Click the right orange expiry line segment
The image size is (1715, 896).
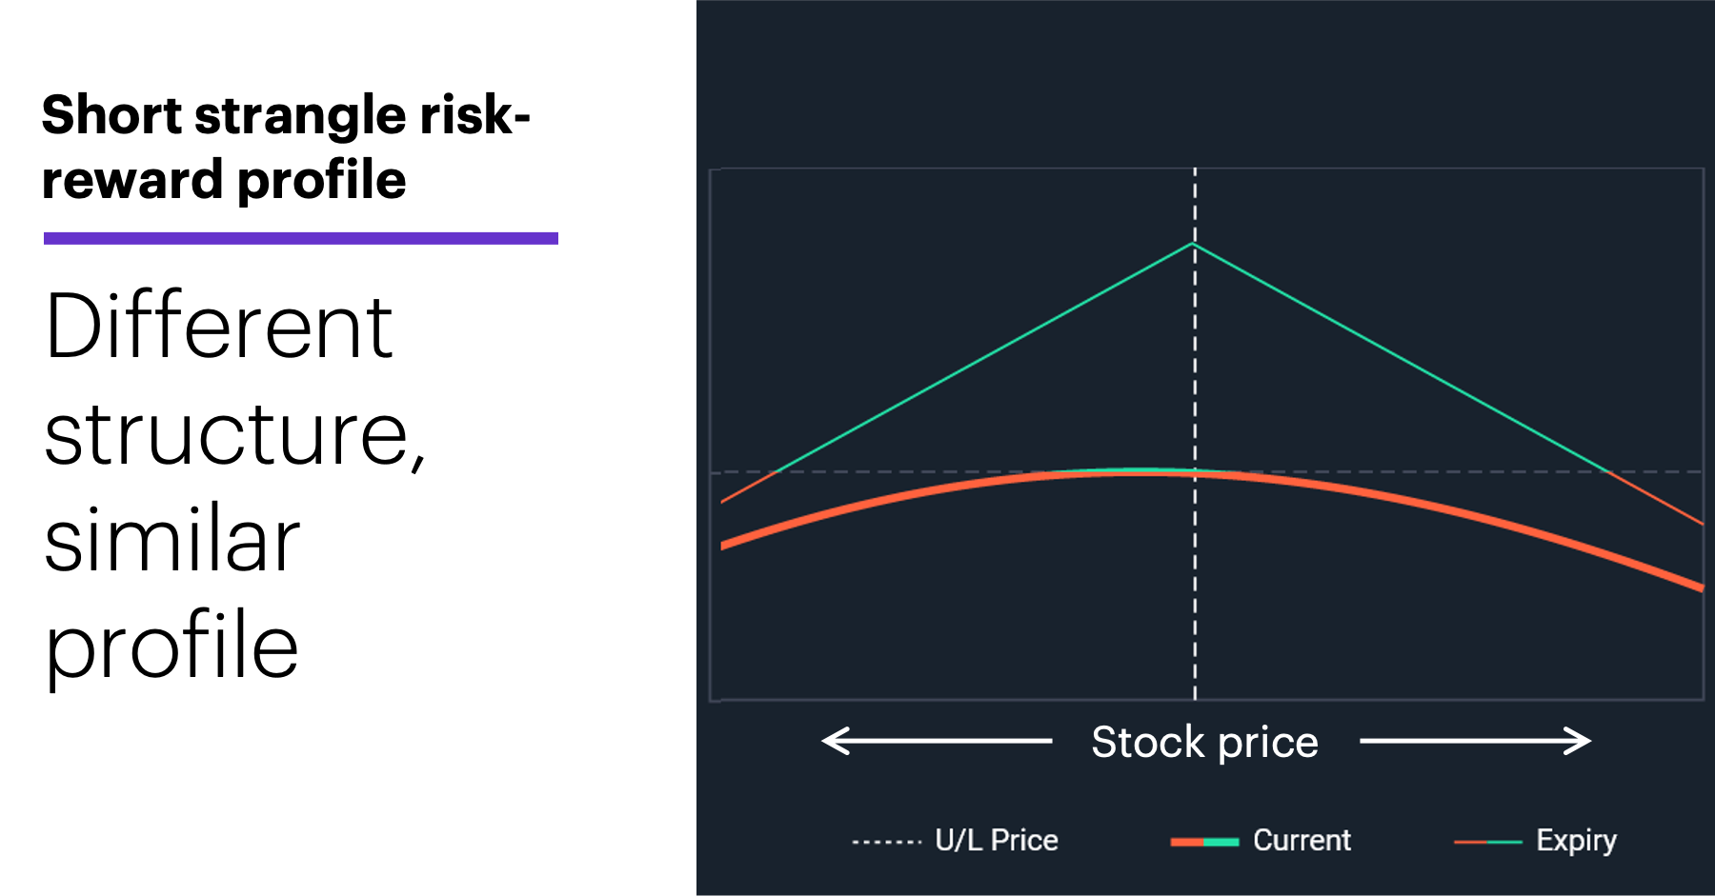point(1656,498)
